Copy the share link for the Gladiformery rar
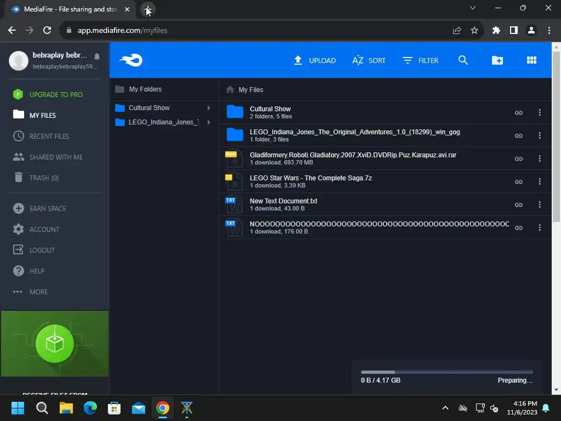Viewport: 561px width, 421px height. click(518, 158)
